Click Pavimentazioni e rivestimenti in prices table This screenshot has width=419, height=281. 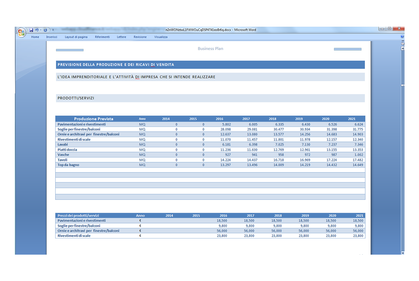click(x=81, y=221)
